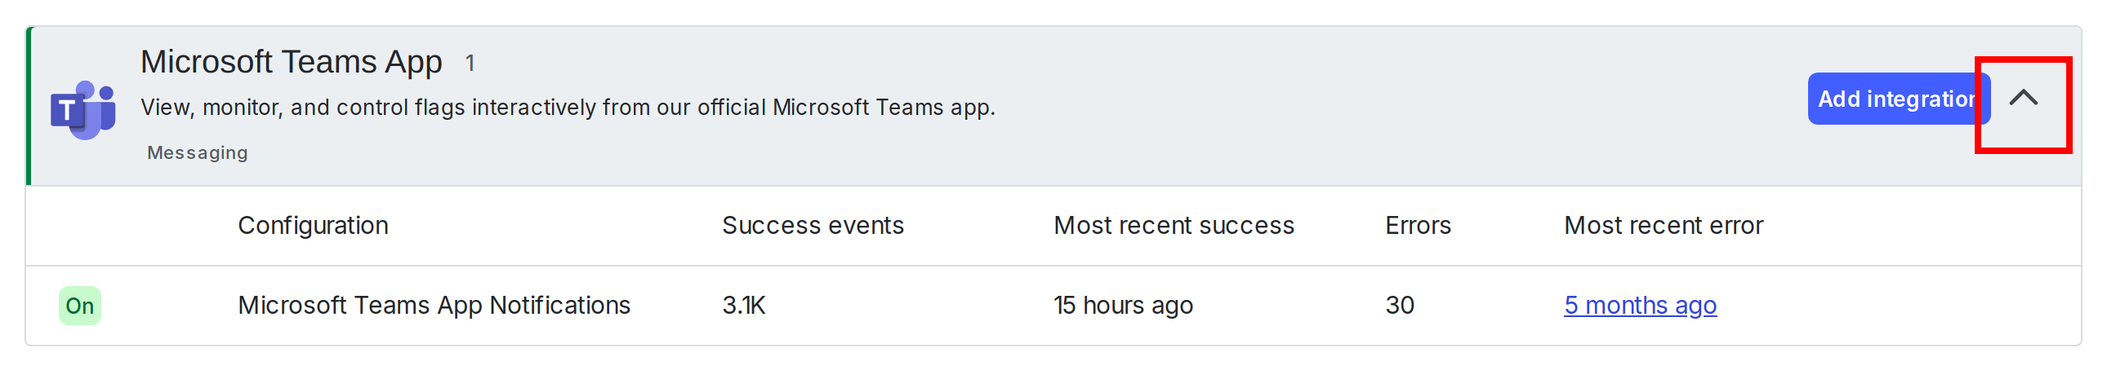Click the Teams app description text

(x=567, y=108)
